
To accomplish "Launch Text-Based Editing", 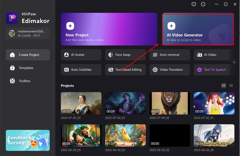I will point(125,70).
